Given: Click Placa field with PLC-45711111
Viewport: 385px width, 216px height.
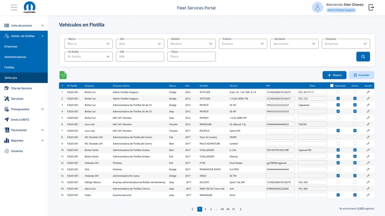Looking at the screenshot, I should (x=312, y=92).
